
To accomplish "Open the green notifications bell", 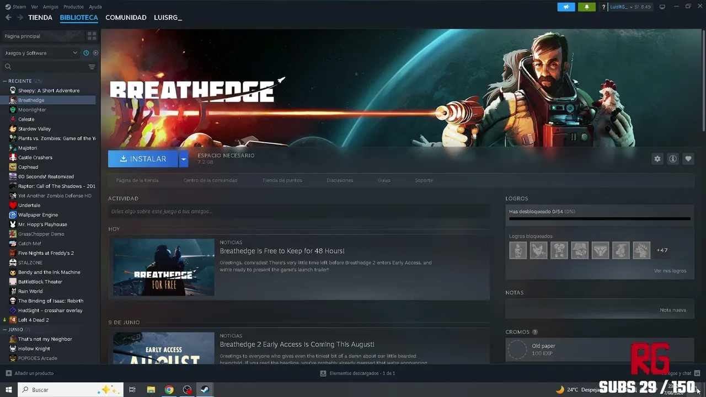I will (587, 7).
